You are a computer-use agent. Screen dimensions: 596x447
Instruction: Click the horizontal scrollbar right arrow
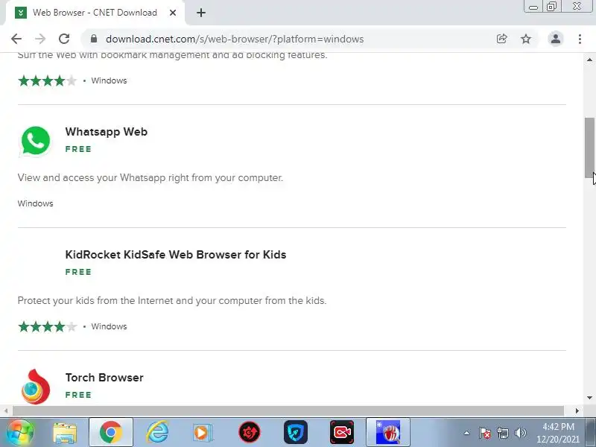(x=577, y=411)
